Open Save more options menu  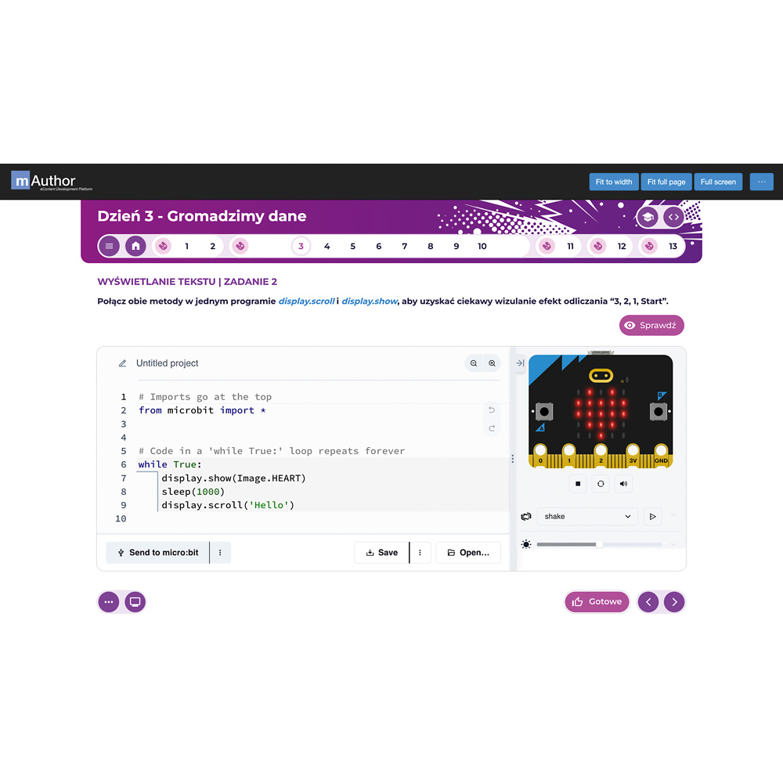click(420, 552)
